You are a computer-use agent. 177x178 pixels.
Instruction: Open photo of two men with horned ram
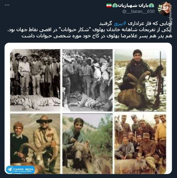pyautogui.click(x=35, y=144)
